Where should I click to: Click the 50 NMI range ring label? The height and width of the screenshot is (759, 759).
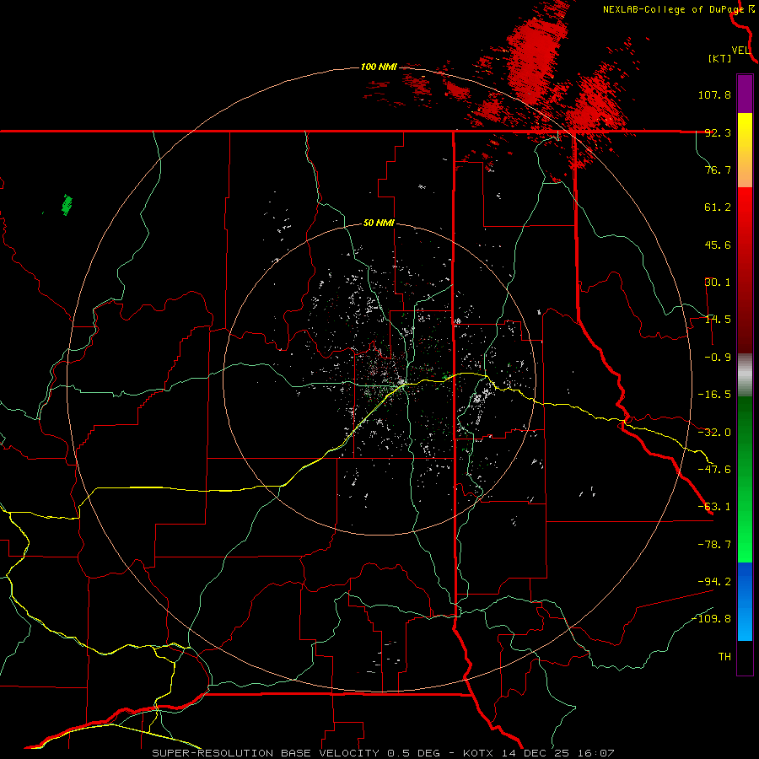(379, 223)
